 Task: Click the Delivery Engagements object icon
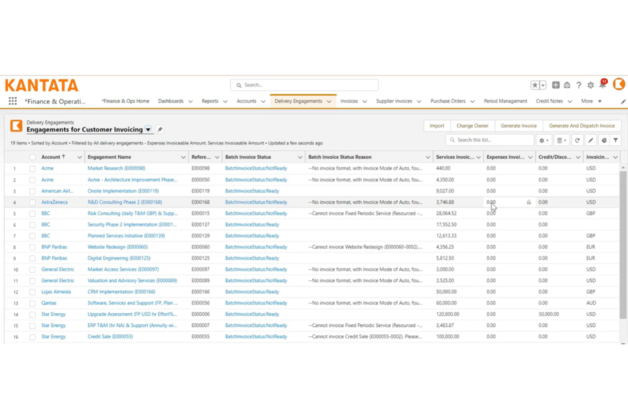(x=16, y=126)
